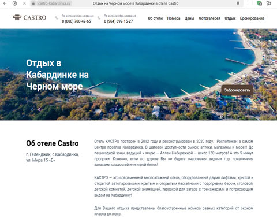
Task: Click the page title text in the browser bar
Action: (x=136, y=3)
